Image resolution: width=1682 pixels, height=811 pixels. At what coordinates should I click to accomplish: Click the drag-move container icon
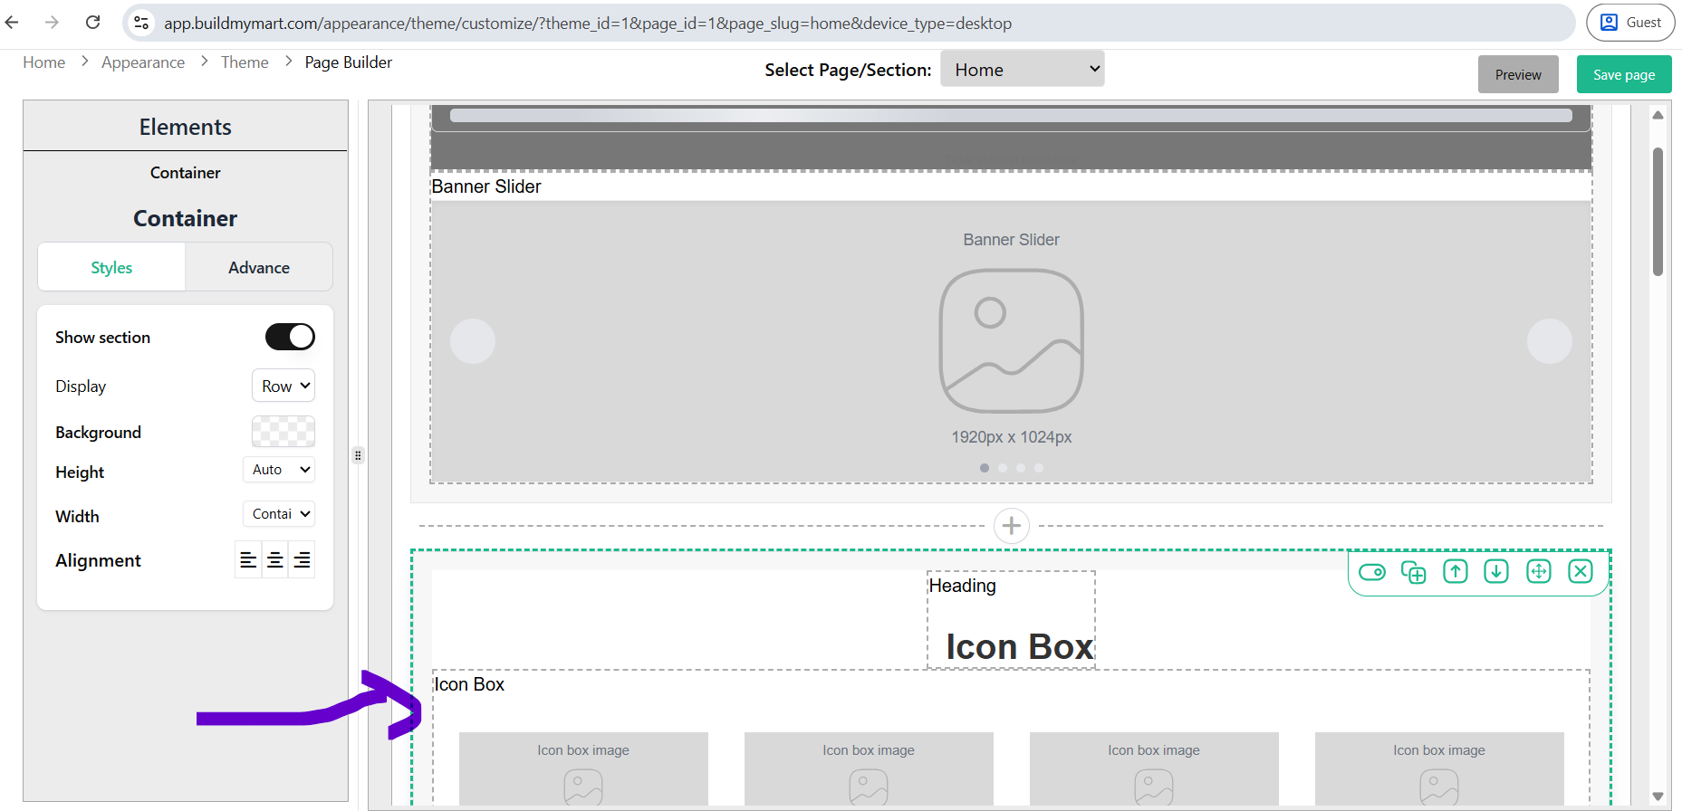1539,571
